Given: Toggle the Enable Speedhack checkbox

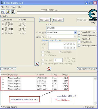Looking at the screenshot, I should (79, 46).
